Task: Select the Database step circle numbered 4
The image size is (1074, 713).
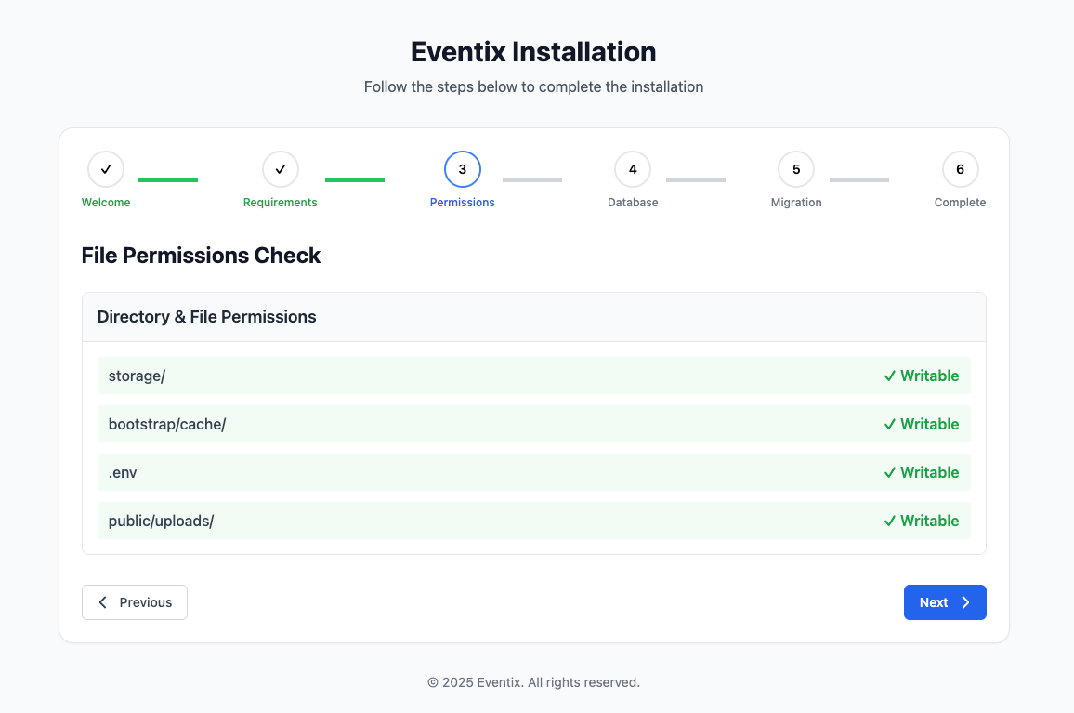Action: [633, 169]
